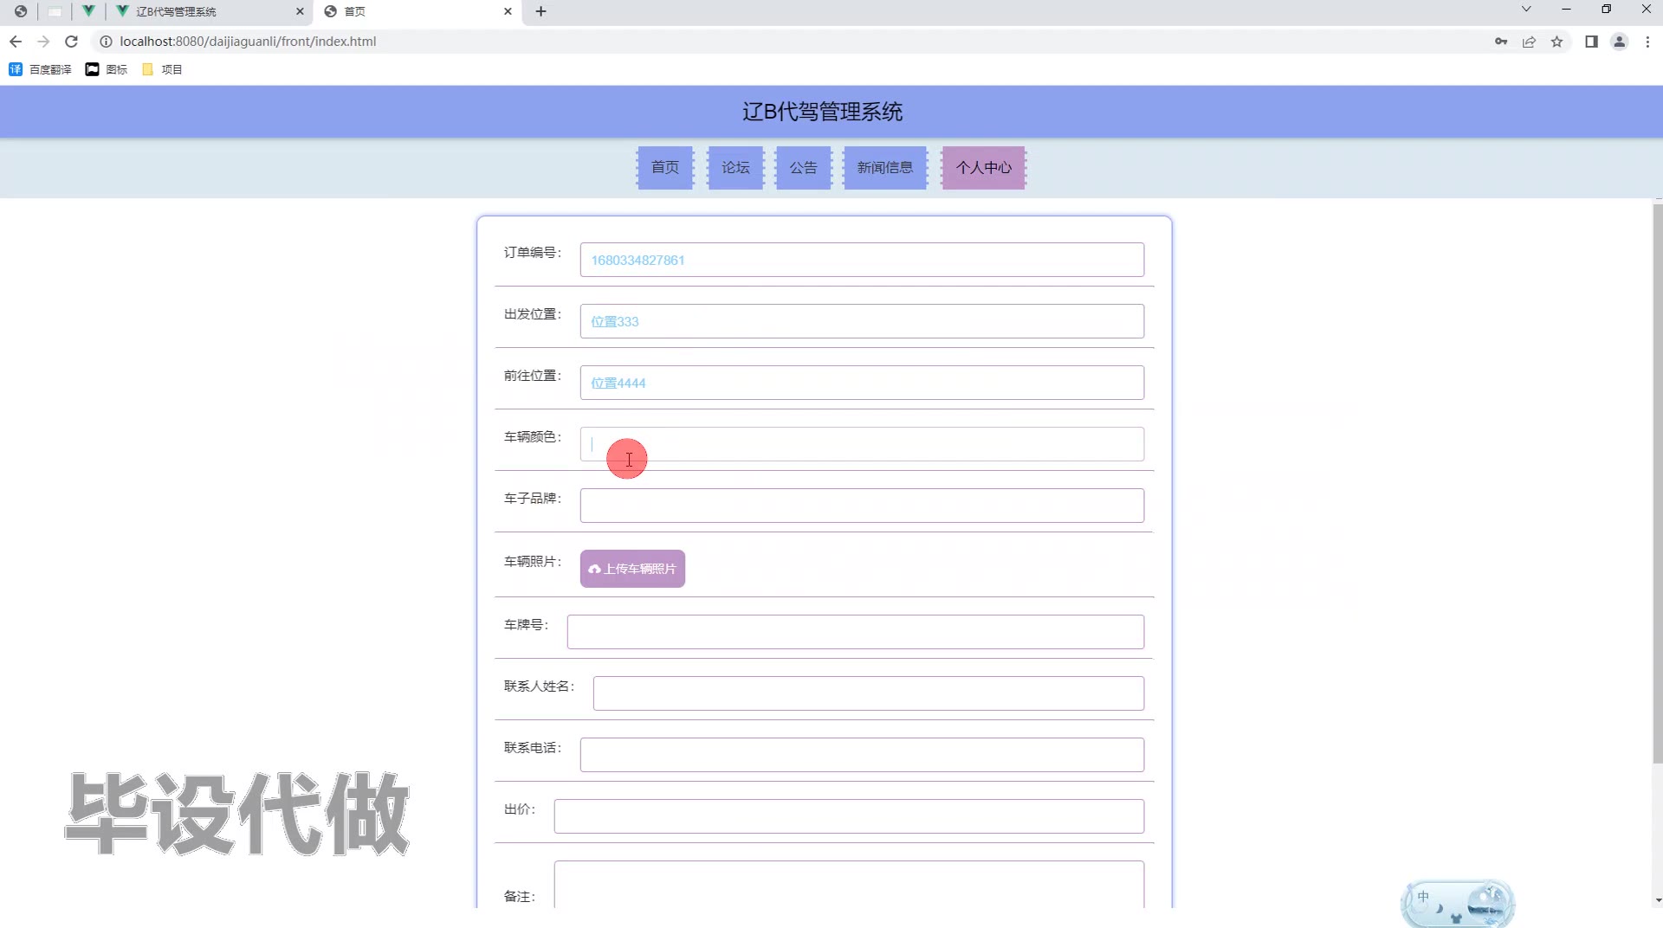Open the 图标 bookmark

(x=107, y=69)
